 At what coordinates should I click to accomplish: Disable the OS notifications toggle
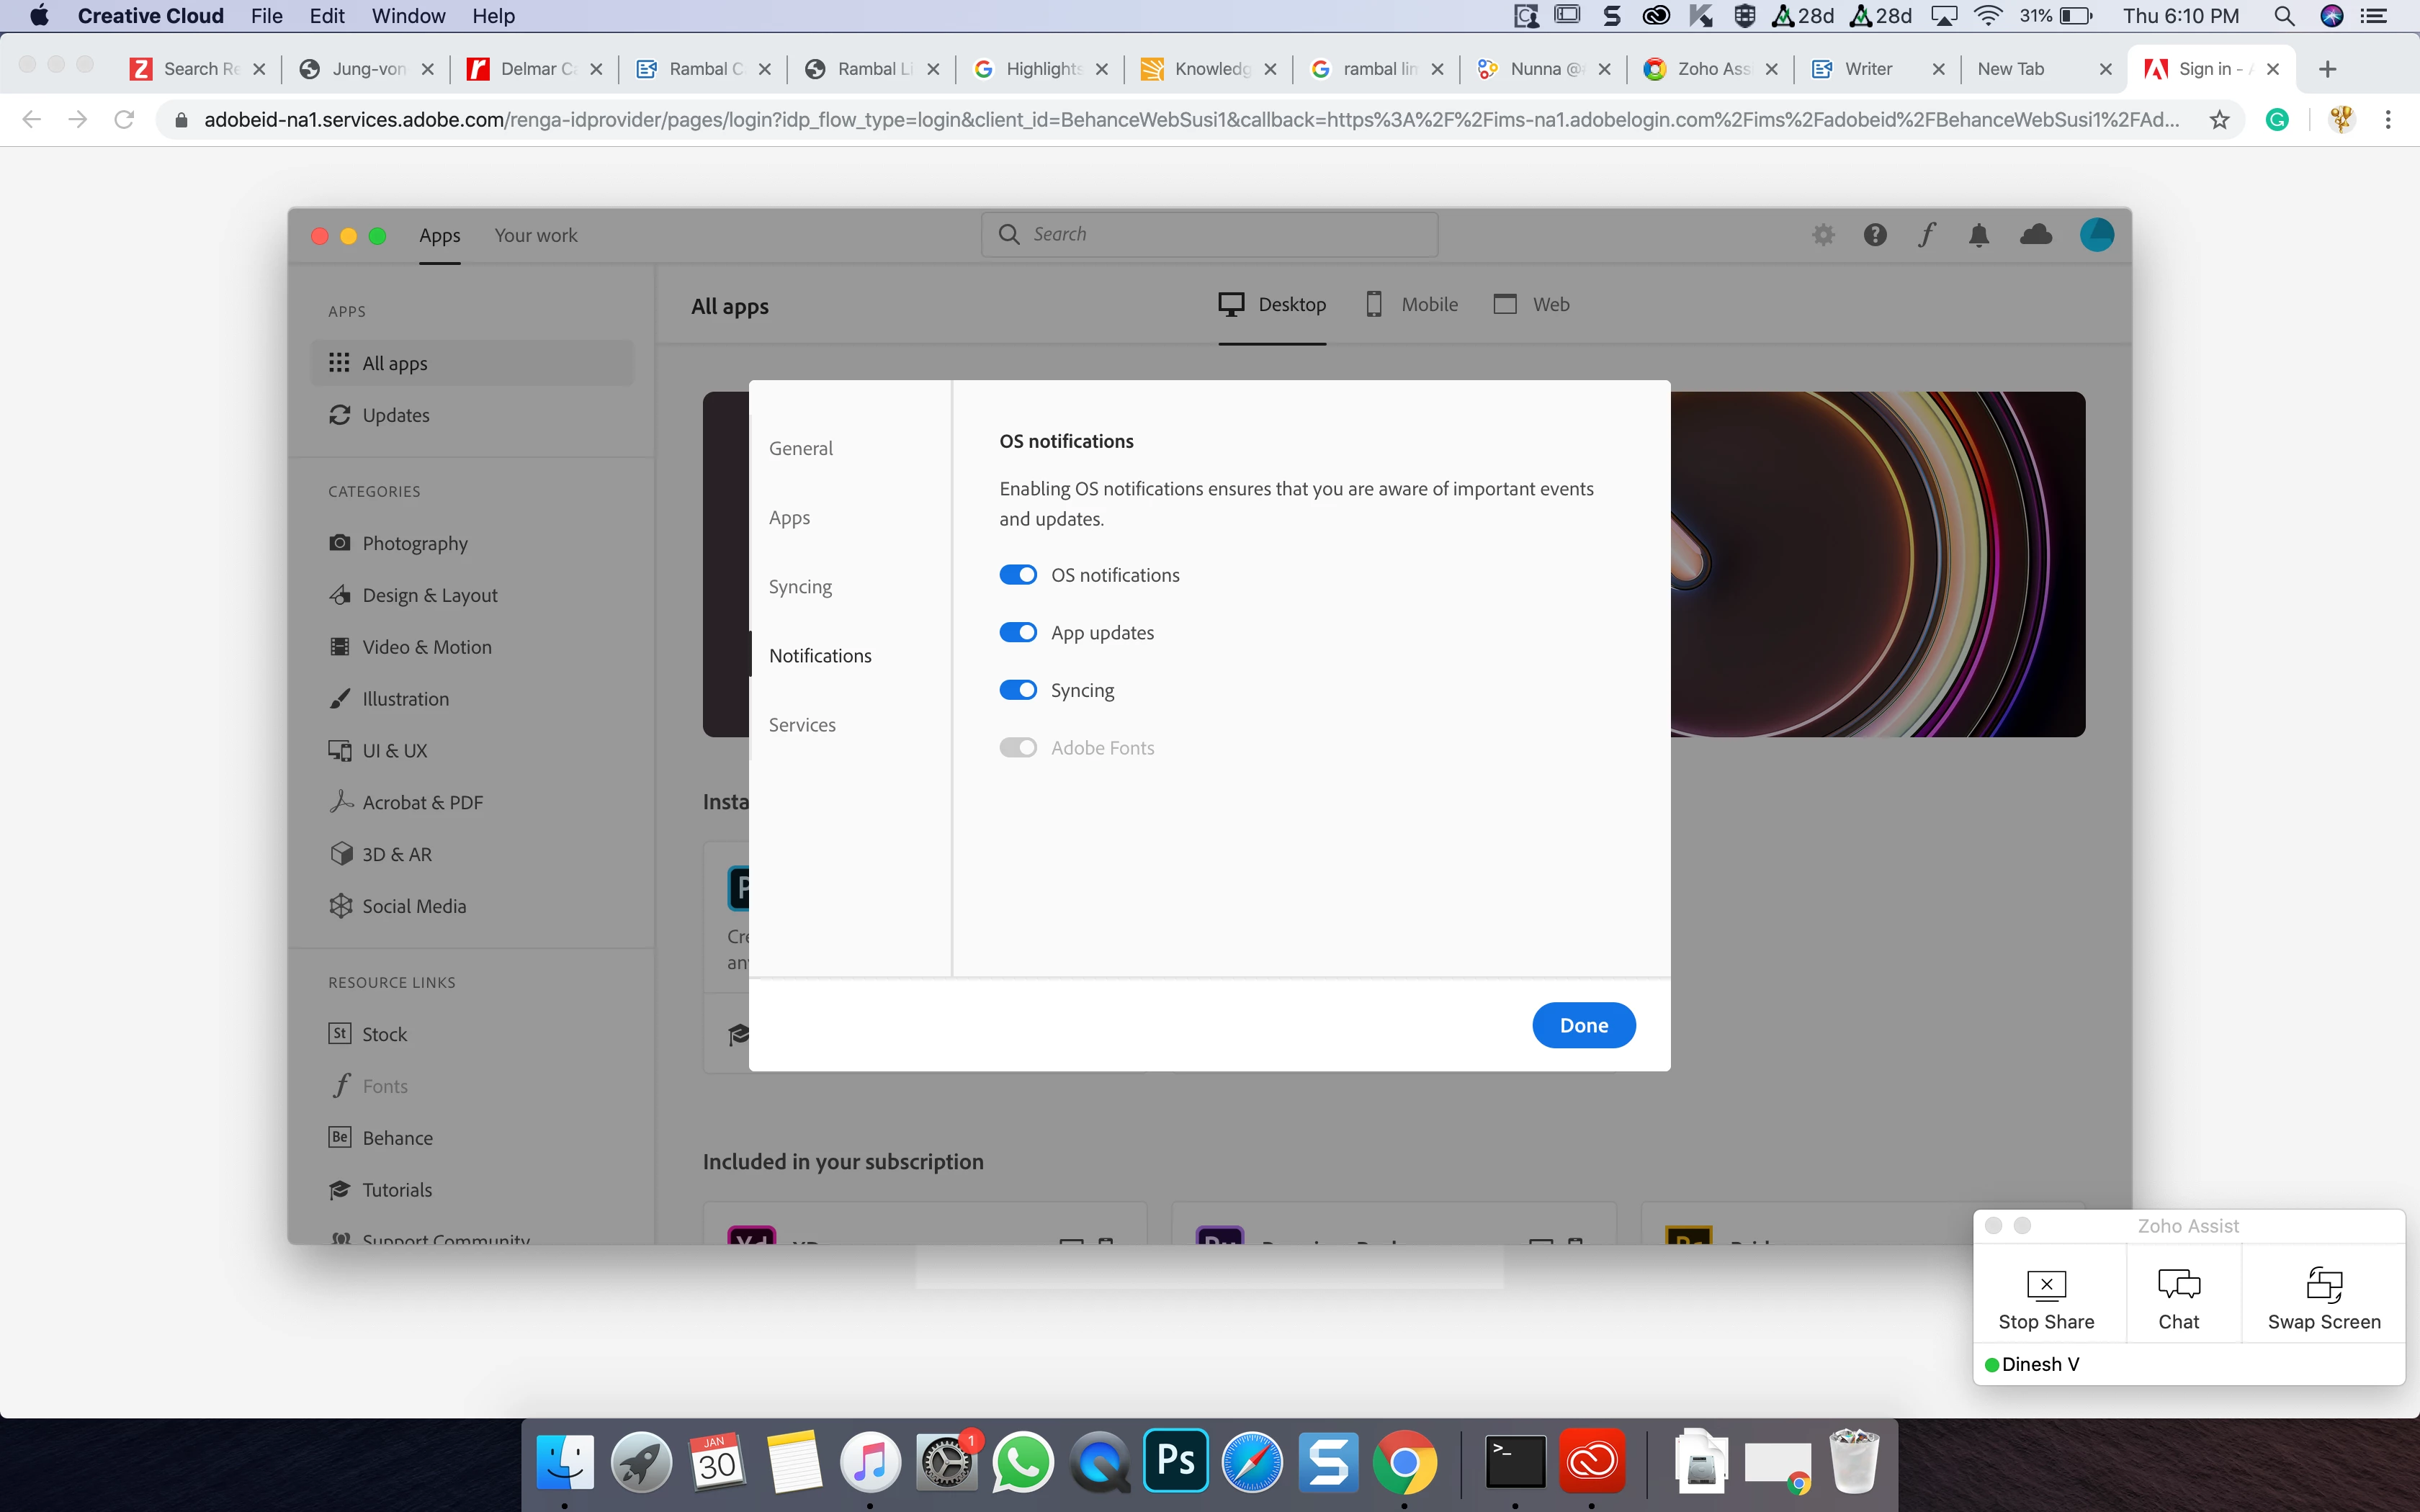click(x=1018, y=575)
